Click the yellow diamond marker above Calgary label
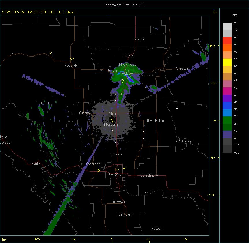Screen dimensions: 249x243 point(117,170)
